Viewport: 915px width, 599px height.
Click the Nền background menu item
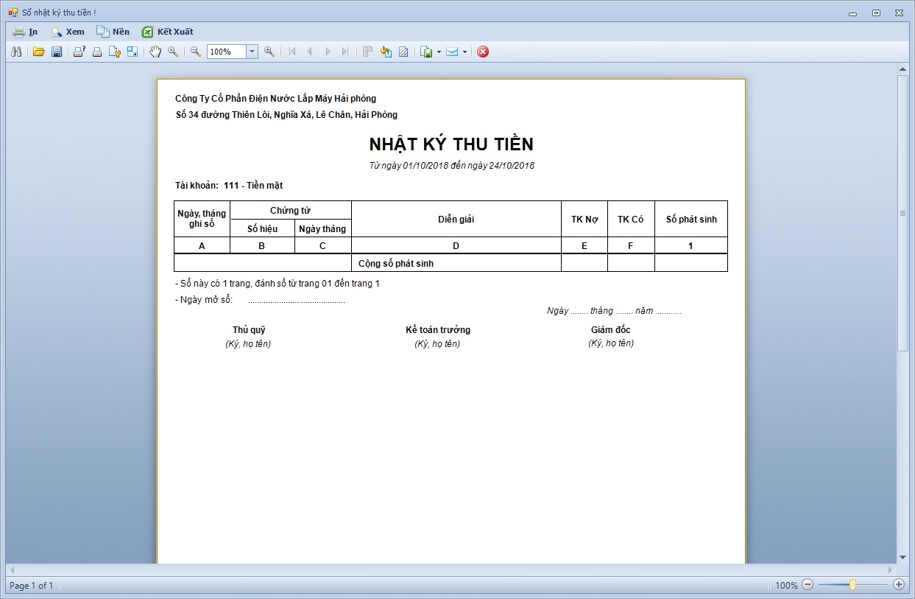click(113, 32)
